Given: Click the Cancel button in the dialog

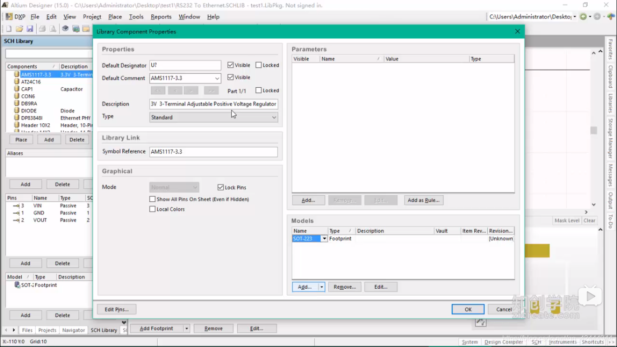Looking at the screenshot, I should (x=504, y=309).
